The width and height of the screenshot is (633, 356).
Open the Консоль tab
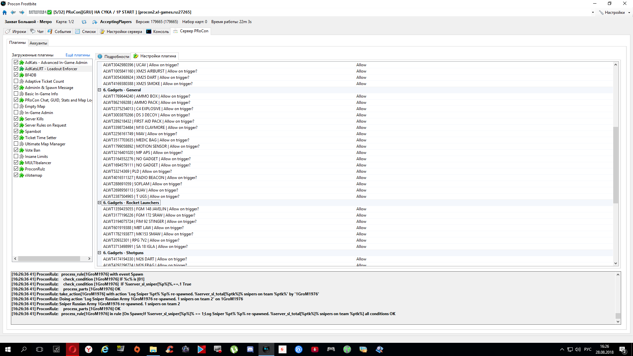158,32
